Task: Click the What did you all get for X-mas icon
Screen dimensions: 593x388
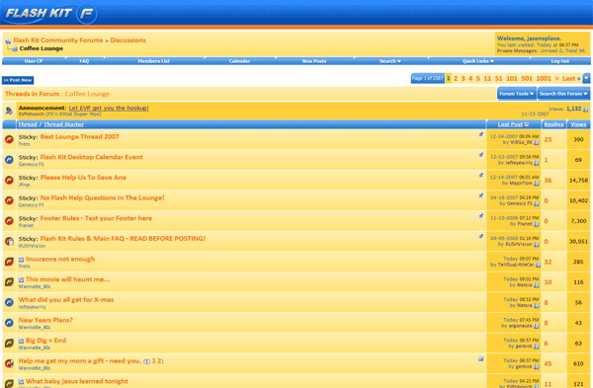Action: click(x=9, y=303)
